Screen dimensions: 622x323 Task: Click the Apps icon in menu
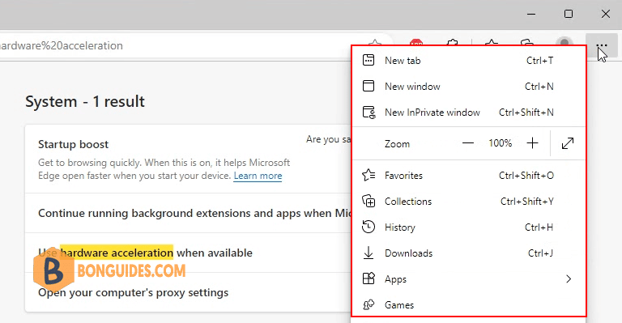coord(369,278)
